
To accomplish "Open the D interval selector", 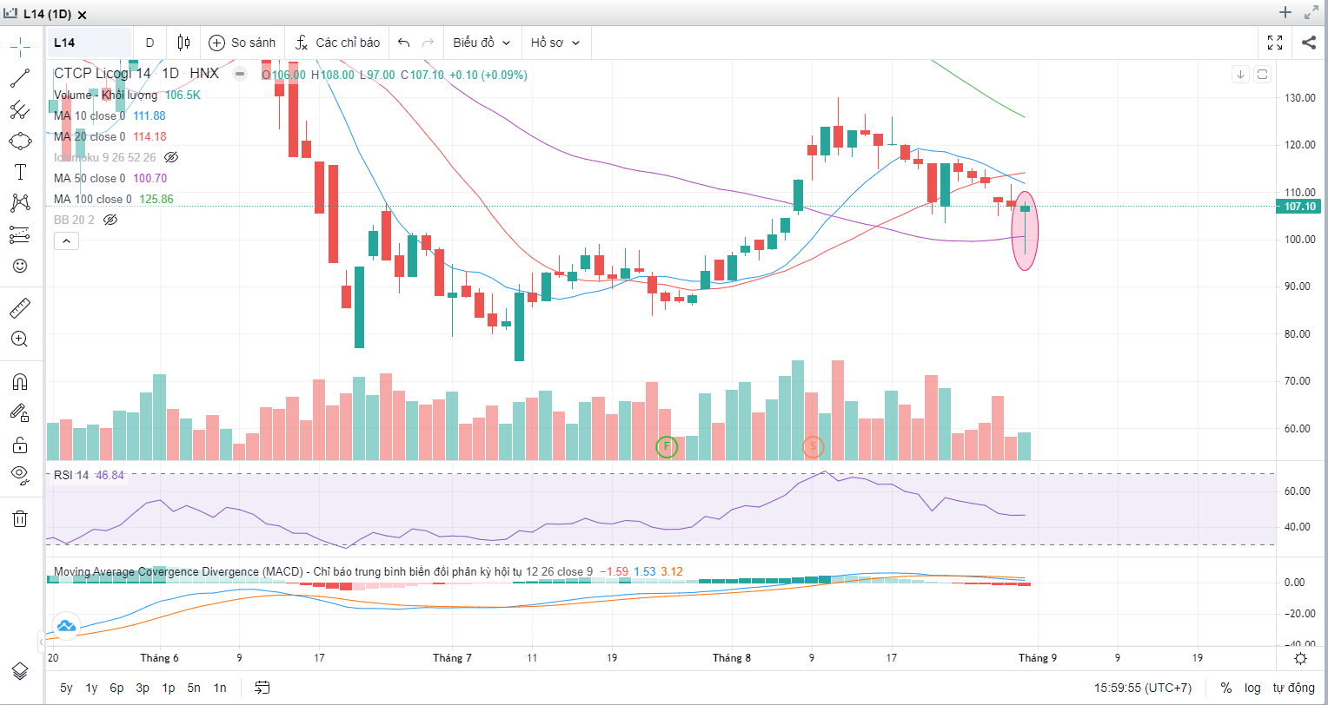I will click(149, 43).
